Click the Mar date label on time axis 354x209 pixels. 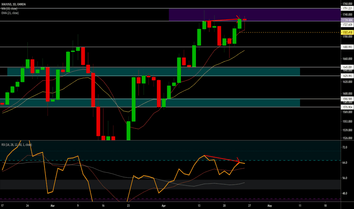(x=52, y=206)
